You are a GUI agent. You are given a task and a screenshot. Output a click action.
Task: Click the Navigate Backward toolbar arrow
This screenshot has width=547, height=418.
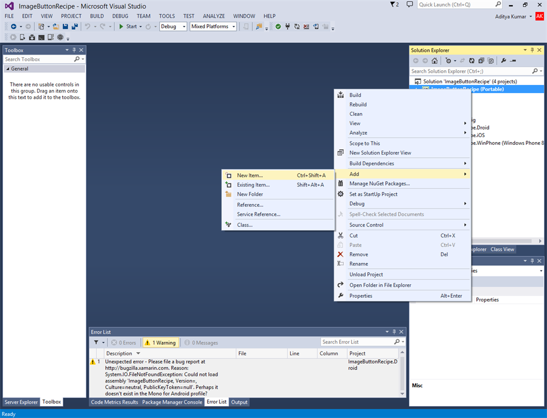tap(14, 27)
